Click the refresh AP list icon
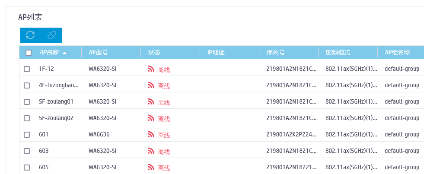 click(30, 35)
